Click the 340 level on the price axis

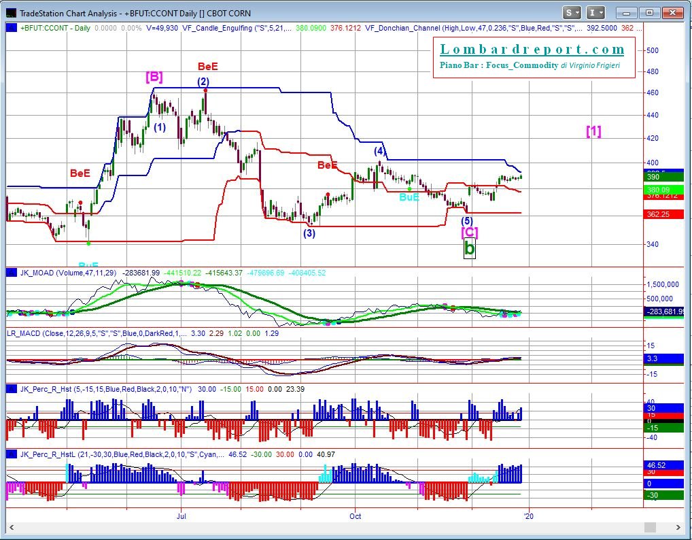[x=653, y=244]
